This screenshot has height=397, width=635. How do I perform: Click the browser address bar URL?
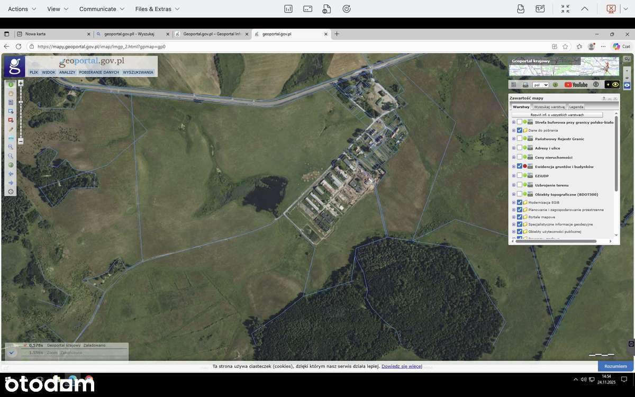click(x=102, y=47)
